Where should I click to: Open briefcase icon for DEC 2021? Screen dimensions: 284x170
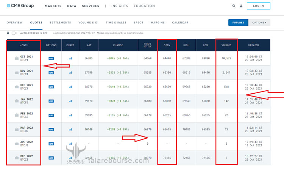click(17, 87)
